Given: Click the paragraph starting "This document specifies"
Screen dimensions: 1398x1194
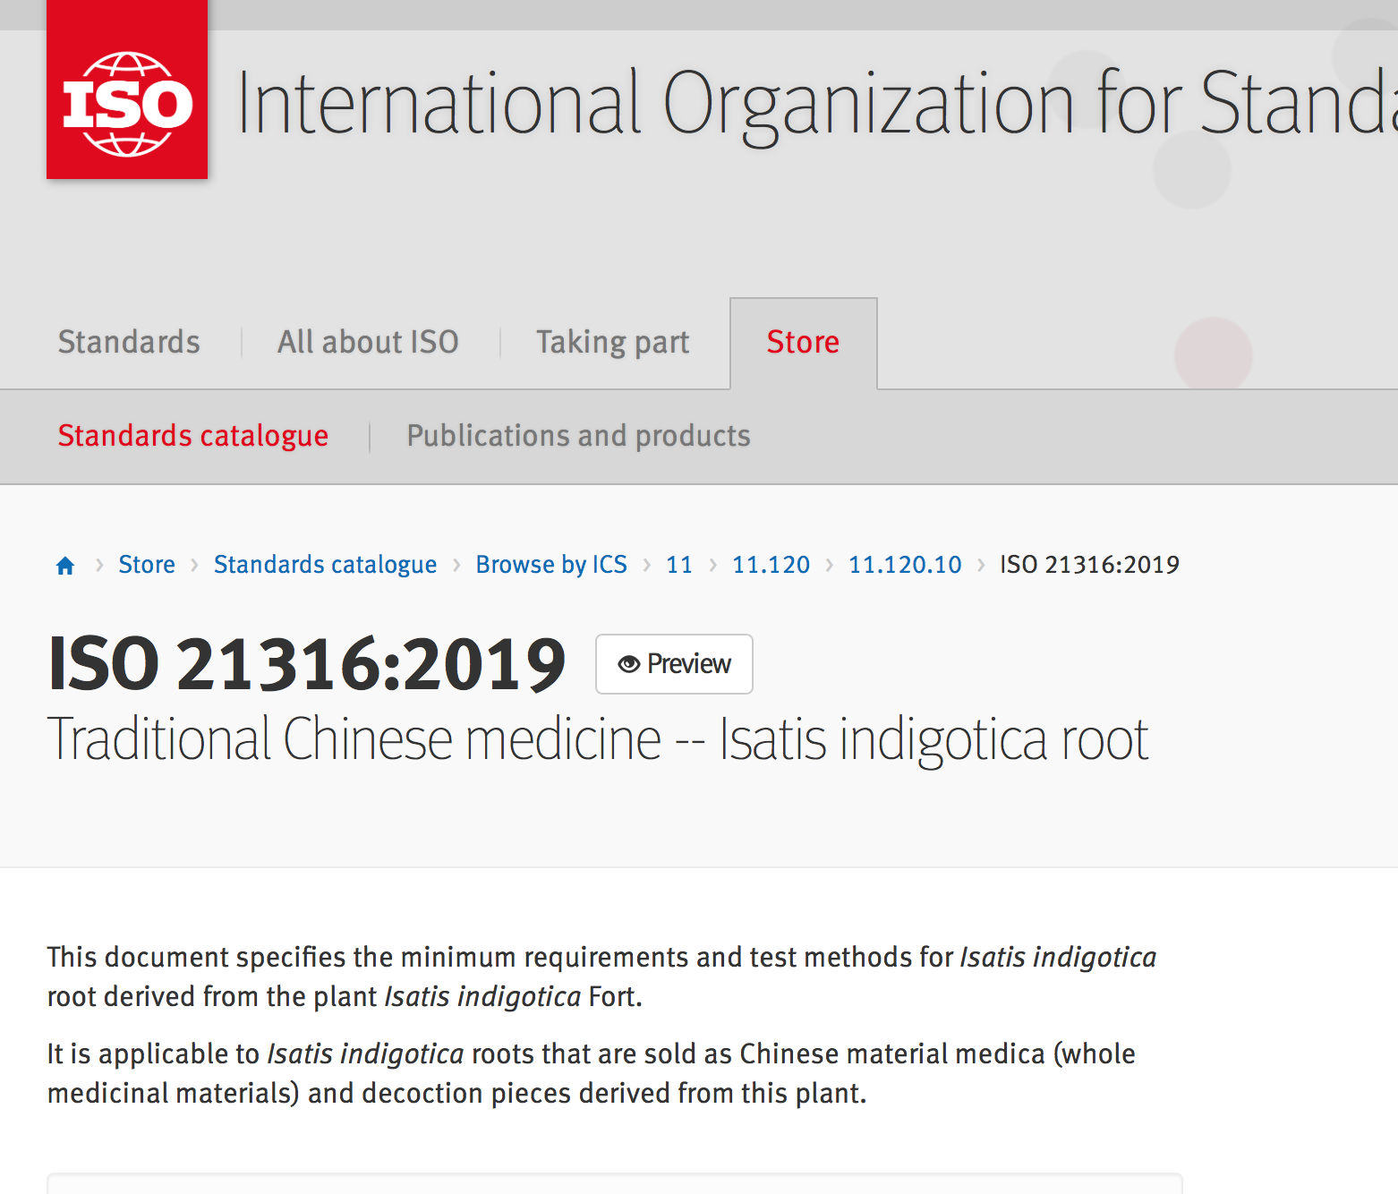Looking at the screenshot, I should tap(601, 977).
